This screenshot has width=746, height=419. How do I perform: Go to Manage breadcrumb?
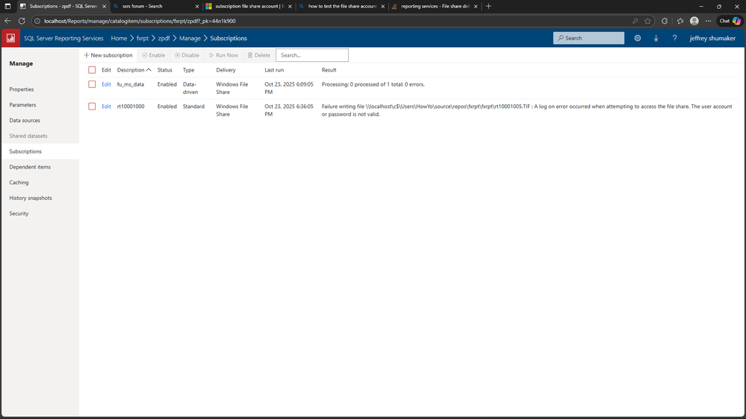[x=190, y=39]
